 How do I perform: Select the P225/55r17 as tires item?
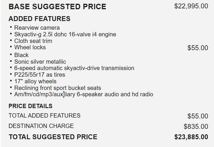[40, 75]
